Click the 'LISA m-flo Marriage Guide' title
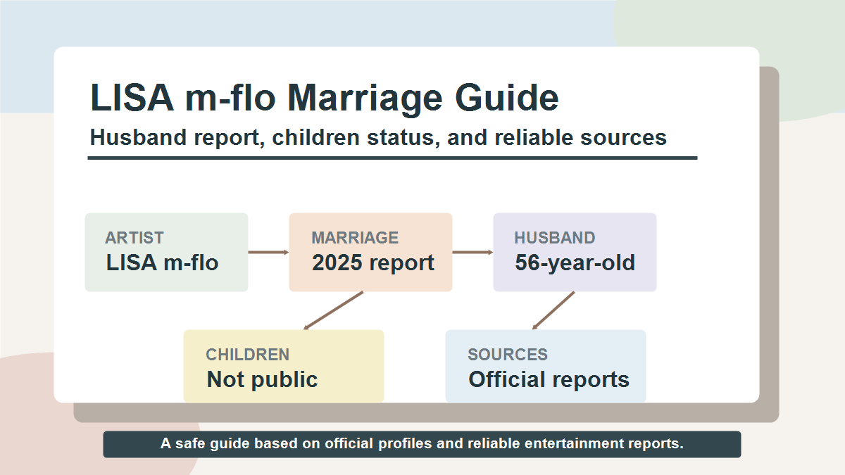This screenshot has height=475, width=845. click(325, 98)
